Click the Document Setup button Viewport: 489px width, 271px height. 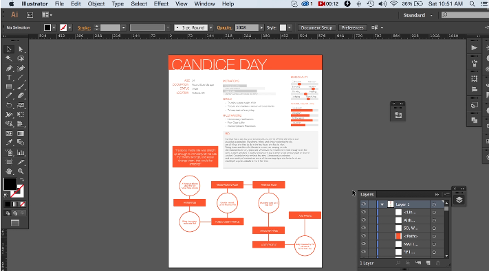[x=316, y=27]
